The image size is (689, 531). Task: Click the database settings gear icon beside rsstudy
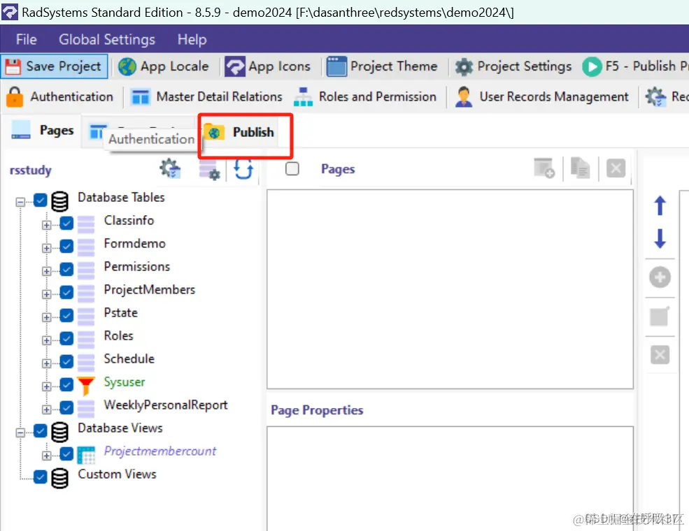[x=170, y=168]
